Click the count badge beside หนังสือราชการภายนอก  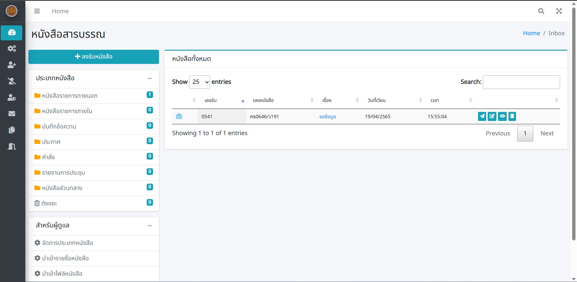pos(150,95)
